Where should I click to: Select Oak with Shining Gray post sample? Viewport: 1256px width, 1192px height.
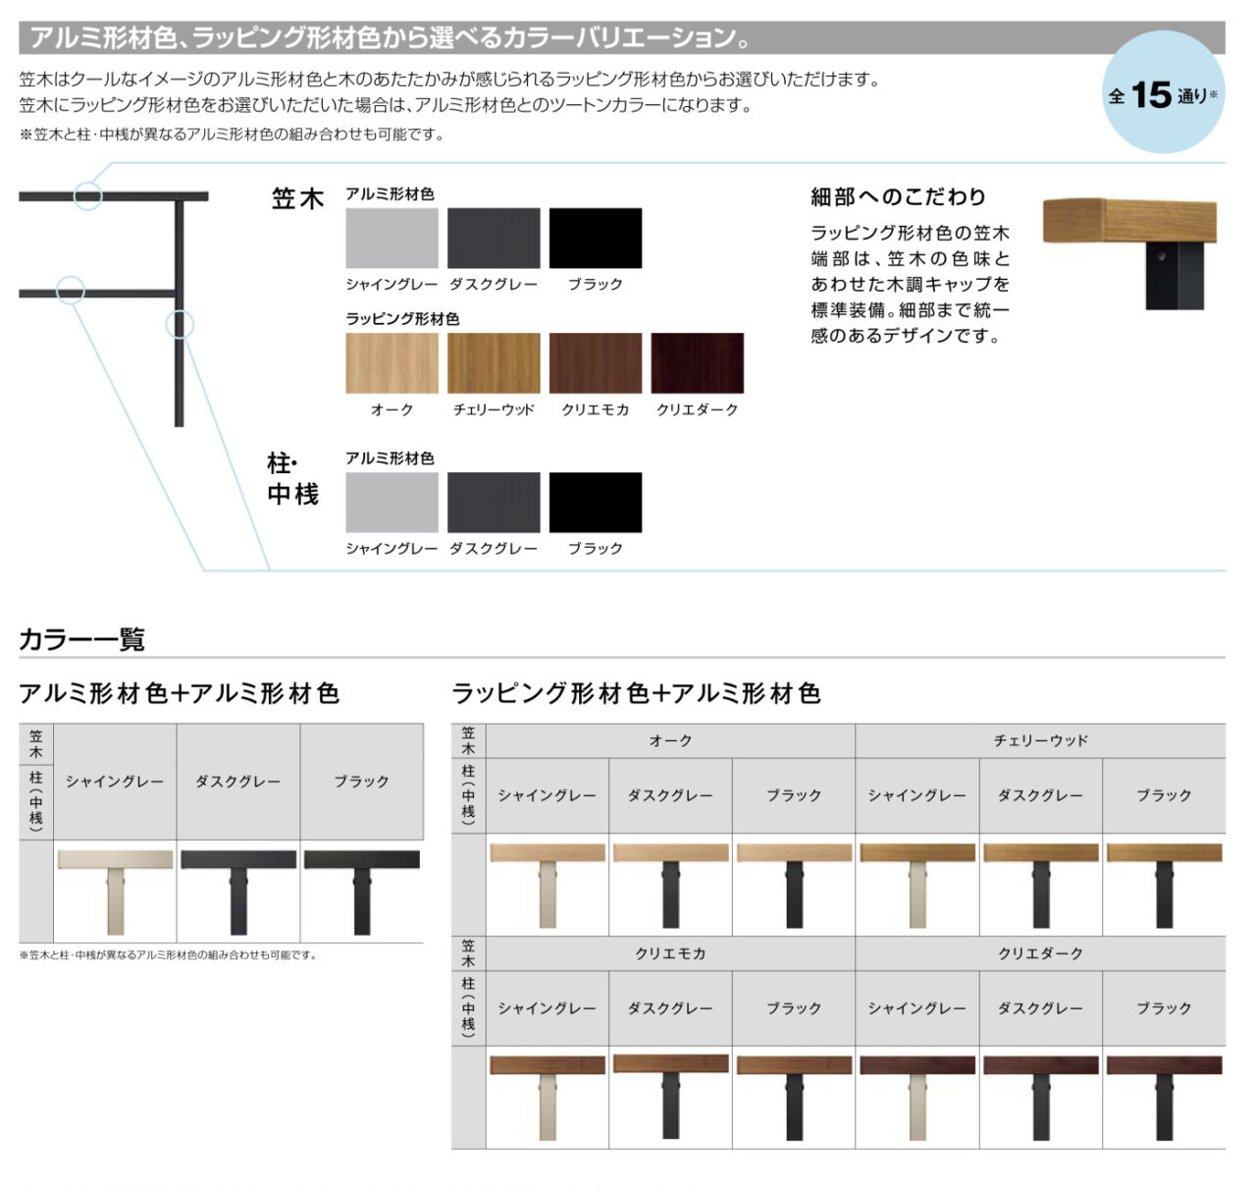548,885
